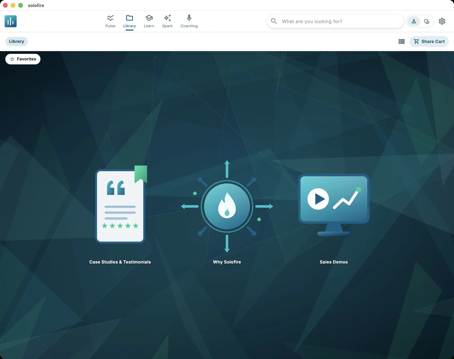Open the Pulse section
The width and height of the screenshot is (454, 359).
pos(110,21)
